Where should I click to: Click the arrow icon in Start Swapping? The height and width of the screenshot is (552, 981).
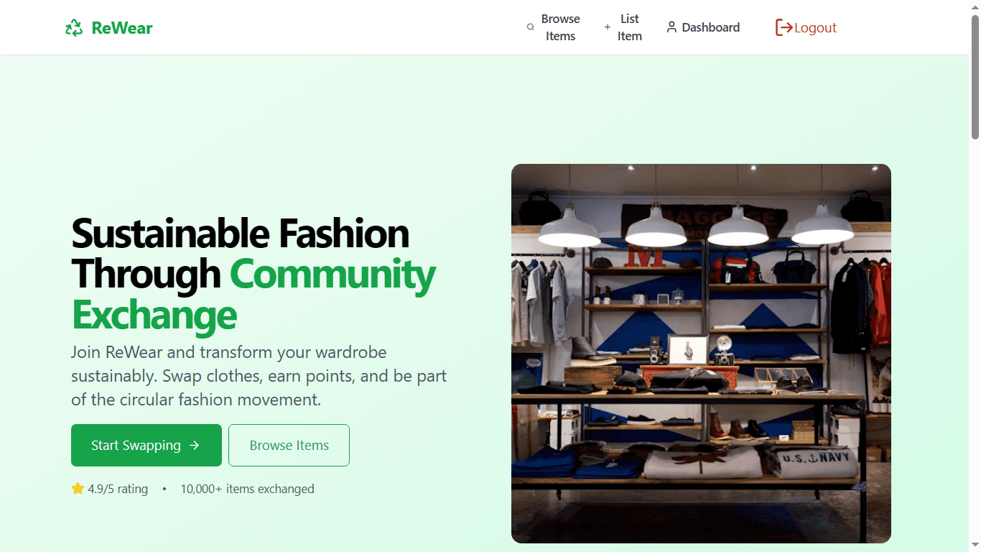pos(194,446)
